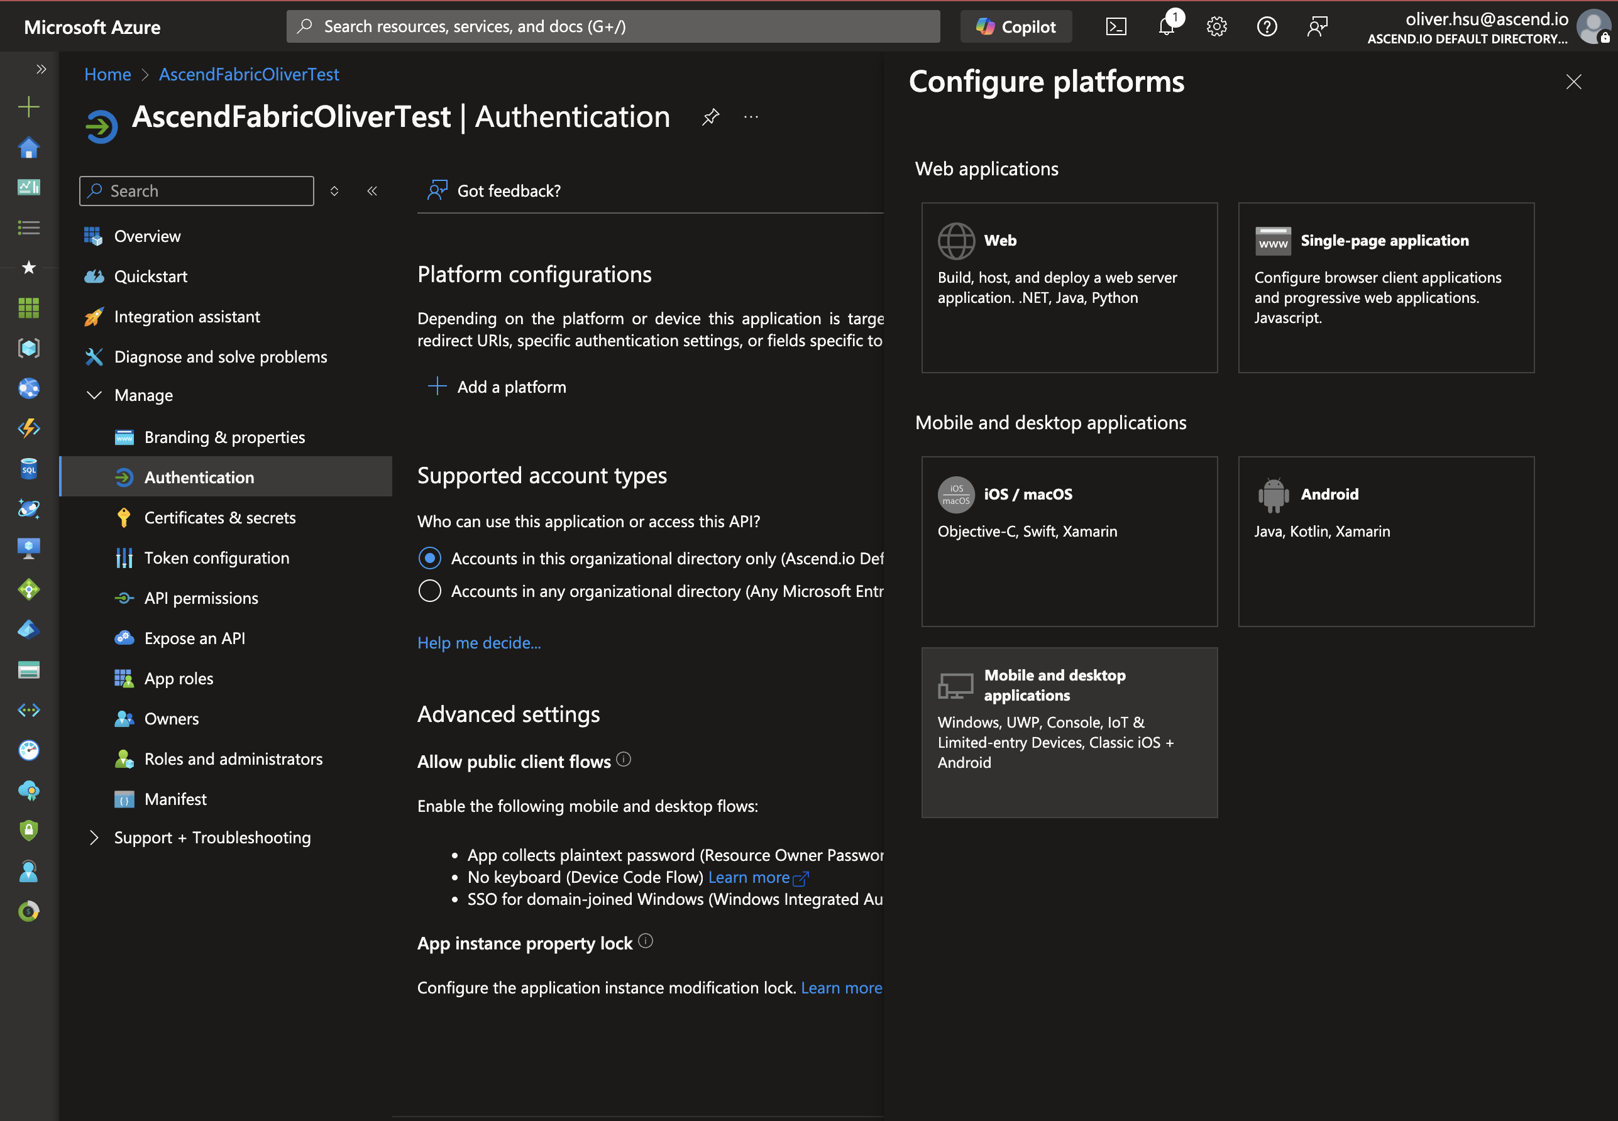Open Load balancers green diamond icon
This screenshot has height=1121, width=1618.
click(x=28, y=589)
